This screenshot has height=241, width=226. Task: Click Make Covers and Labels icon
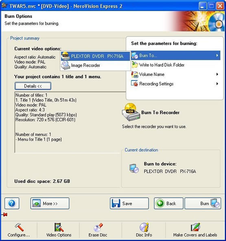[195, 228]
